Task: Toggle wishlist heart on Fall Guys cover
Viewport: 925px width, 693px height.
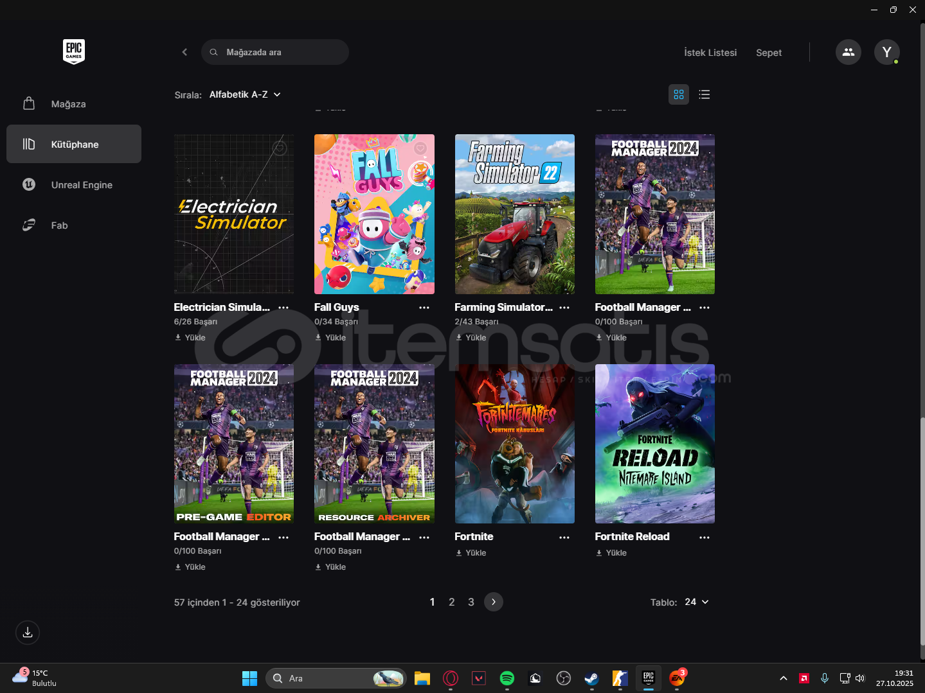Action: [x=420, y=148]
